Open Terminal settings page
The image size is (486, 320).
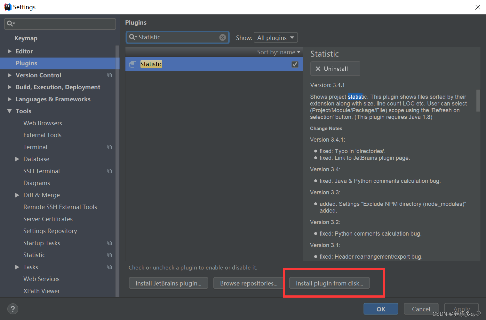point(35,147)
